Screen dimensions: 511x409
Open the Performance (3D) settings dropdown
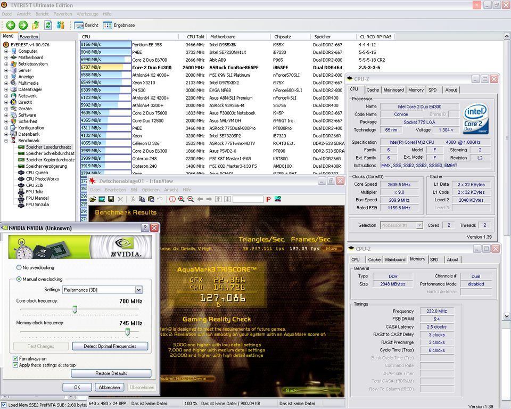(x=138, y=290)
